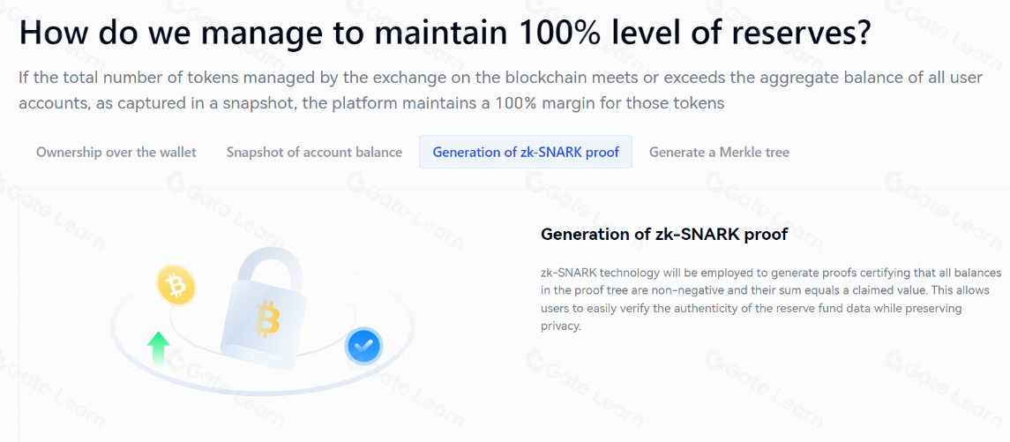The image size is (1010, 442).
Task: Click "privacy." at the end of the description
Action: 561,326
